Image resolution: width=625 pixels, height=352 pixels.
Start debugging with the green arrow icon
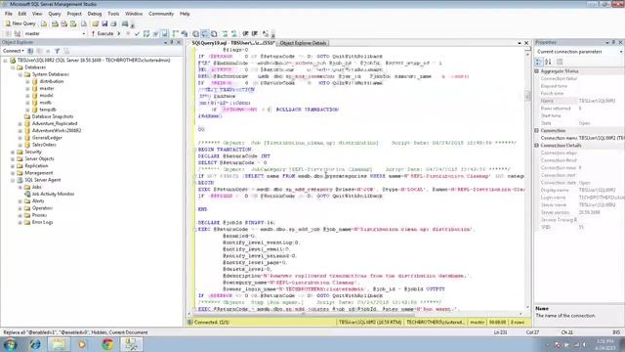point(119,34)
